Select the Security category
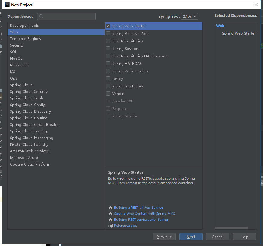Image resolution: width=263 pixels, height=246 pixels. 56,45
